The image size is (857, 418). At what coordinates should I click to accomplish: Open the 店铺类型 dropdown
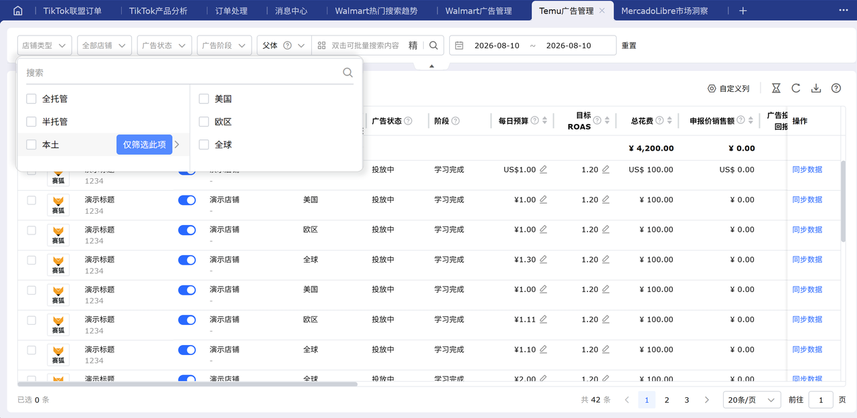pos(44,46)
